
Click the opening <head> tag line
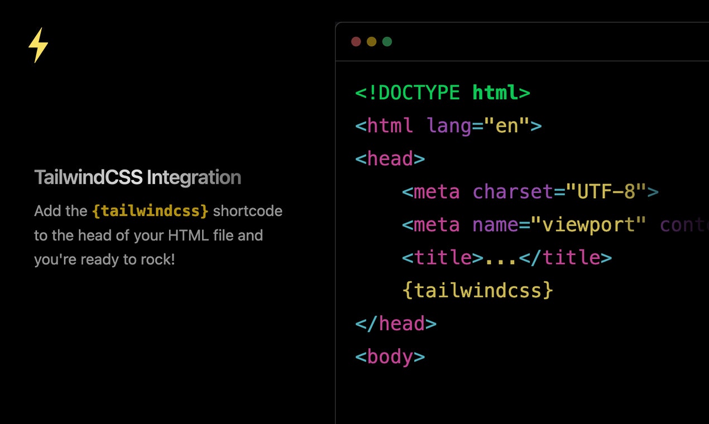click(x=390, y=158)
